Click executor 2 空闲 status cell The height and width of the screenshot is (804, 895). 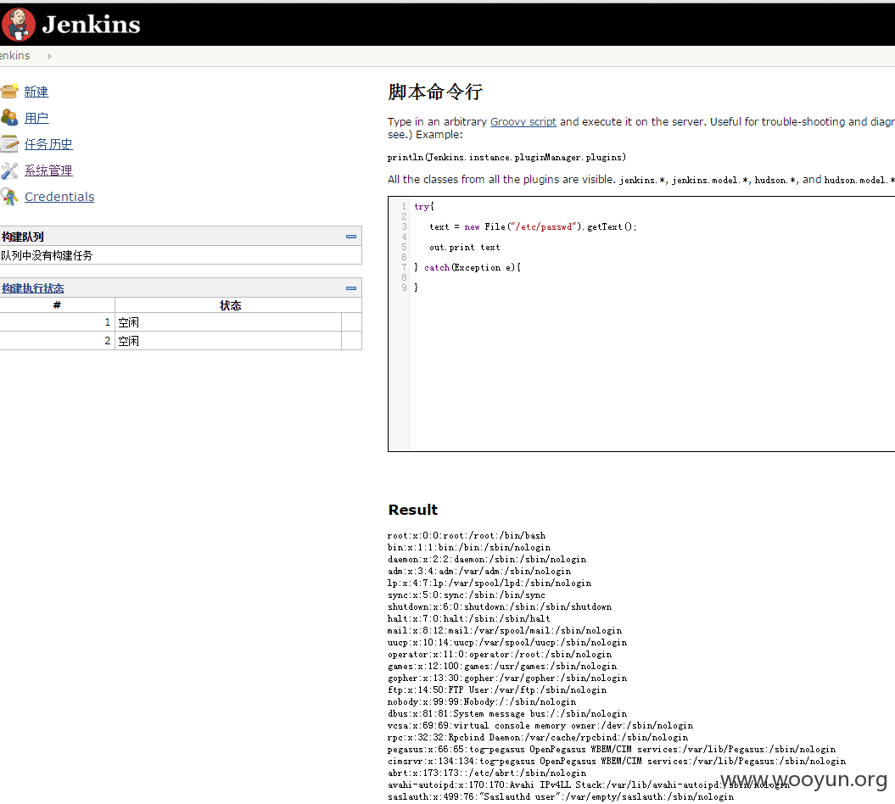click(x=227, y=341)
